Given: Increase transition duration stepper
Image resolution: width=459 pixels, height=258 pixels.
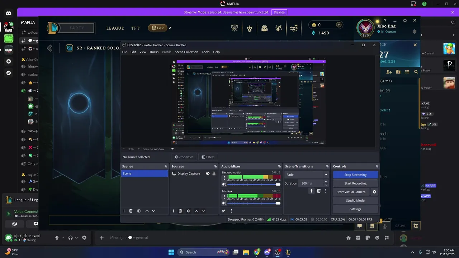Looking at the screenshot, I should tap(326, 181).
